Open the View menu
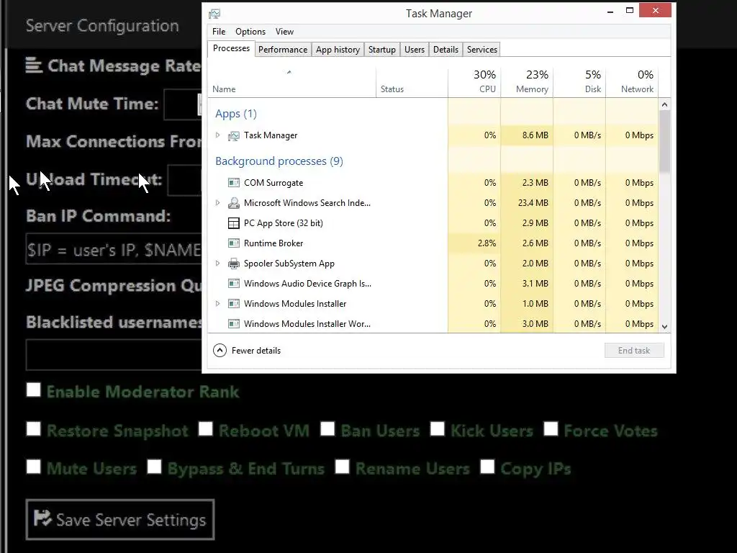 (284, 32)
